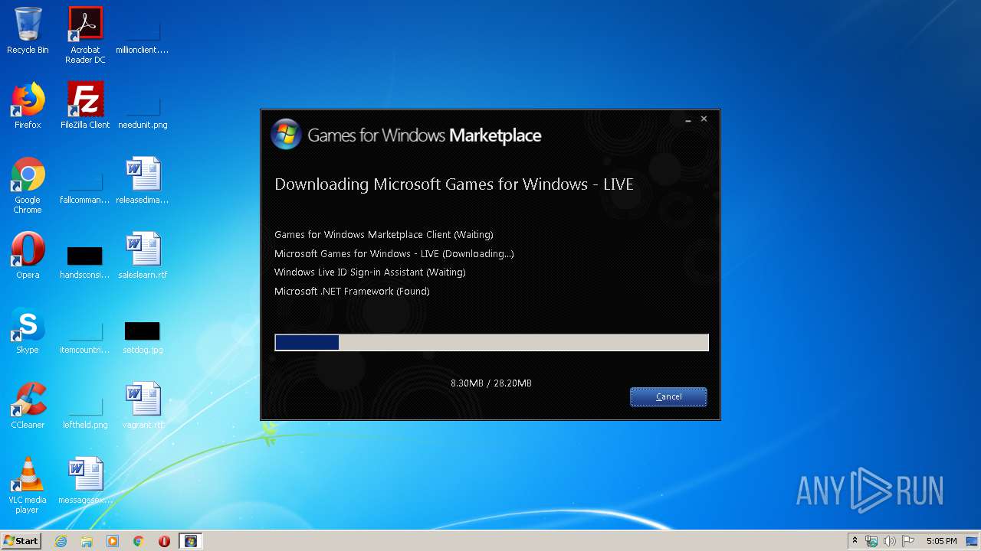Cancel the Games for Windows download
Screen dimensions: 981x551
(668, 396)
